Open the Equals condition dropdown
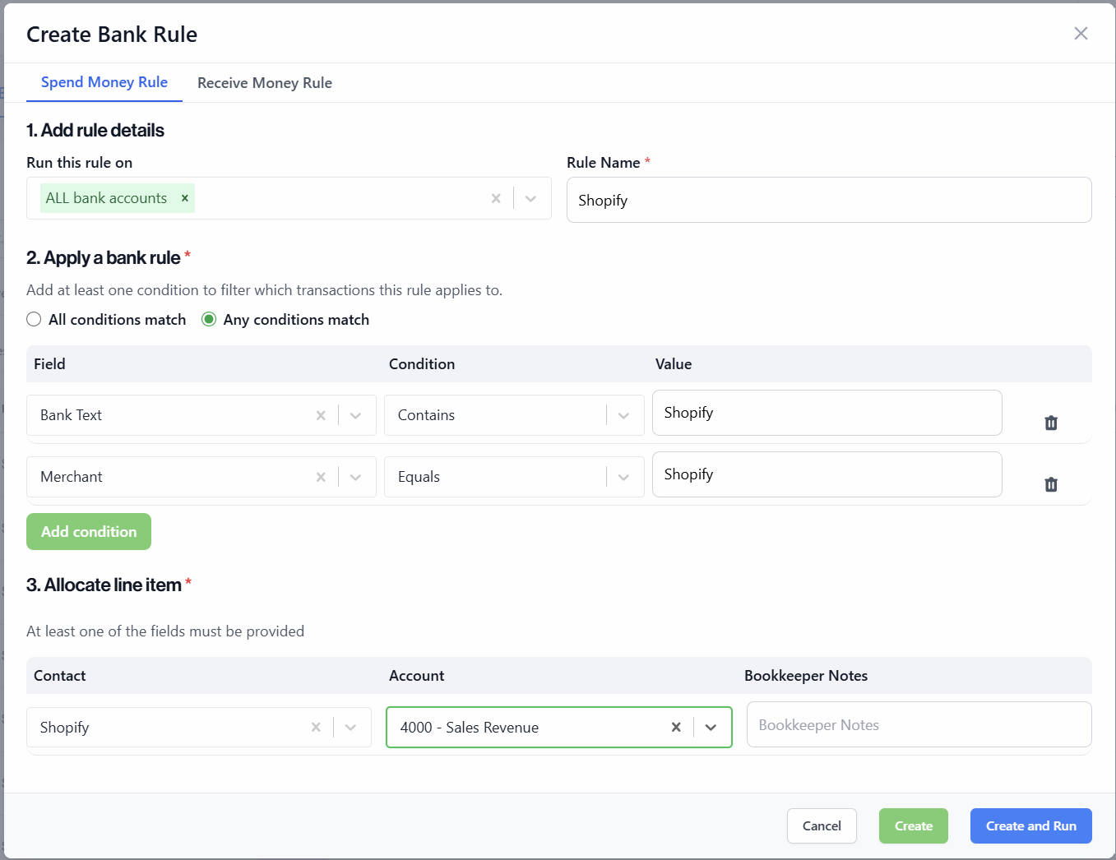 pos(624,477)
